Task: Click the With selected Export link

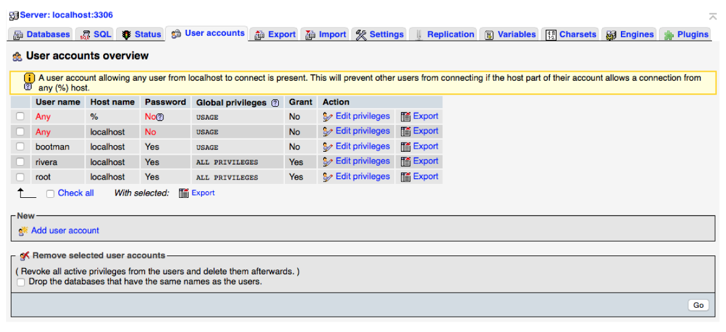Action: pyautogui.click(x=203, y=193)
